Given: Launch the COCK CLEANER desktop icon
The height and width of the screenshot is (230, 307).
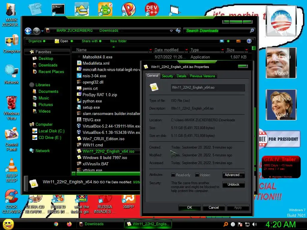Looking at the screenshot, I should [11, 202].
